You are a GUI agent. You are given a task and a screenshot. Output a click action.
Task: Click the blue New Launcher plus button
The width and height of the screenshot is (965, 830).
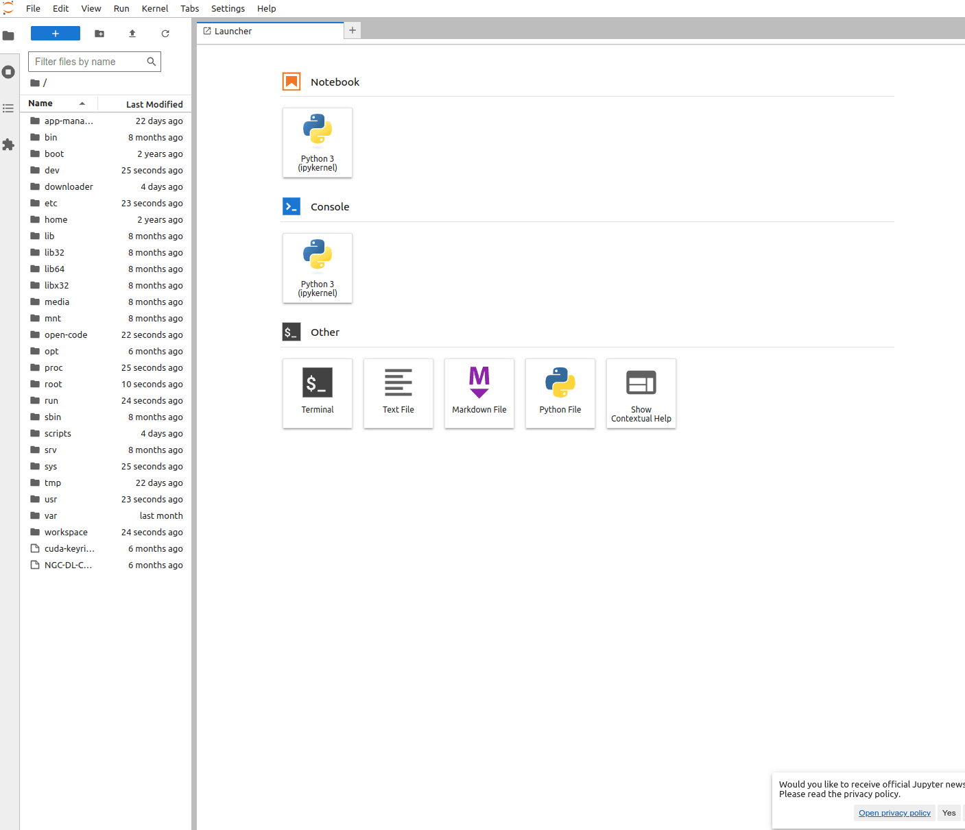click(x=56, y=34)
